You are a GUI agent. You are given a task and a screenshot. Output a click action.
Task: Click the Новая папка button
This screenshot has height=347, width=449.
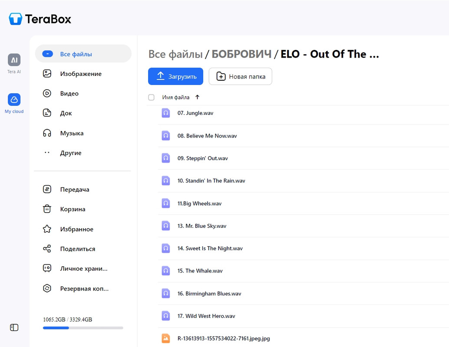(x=240, y=76)
